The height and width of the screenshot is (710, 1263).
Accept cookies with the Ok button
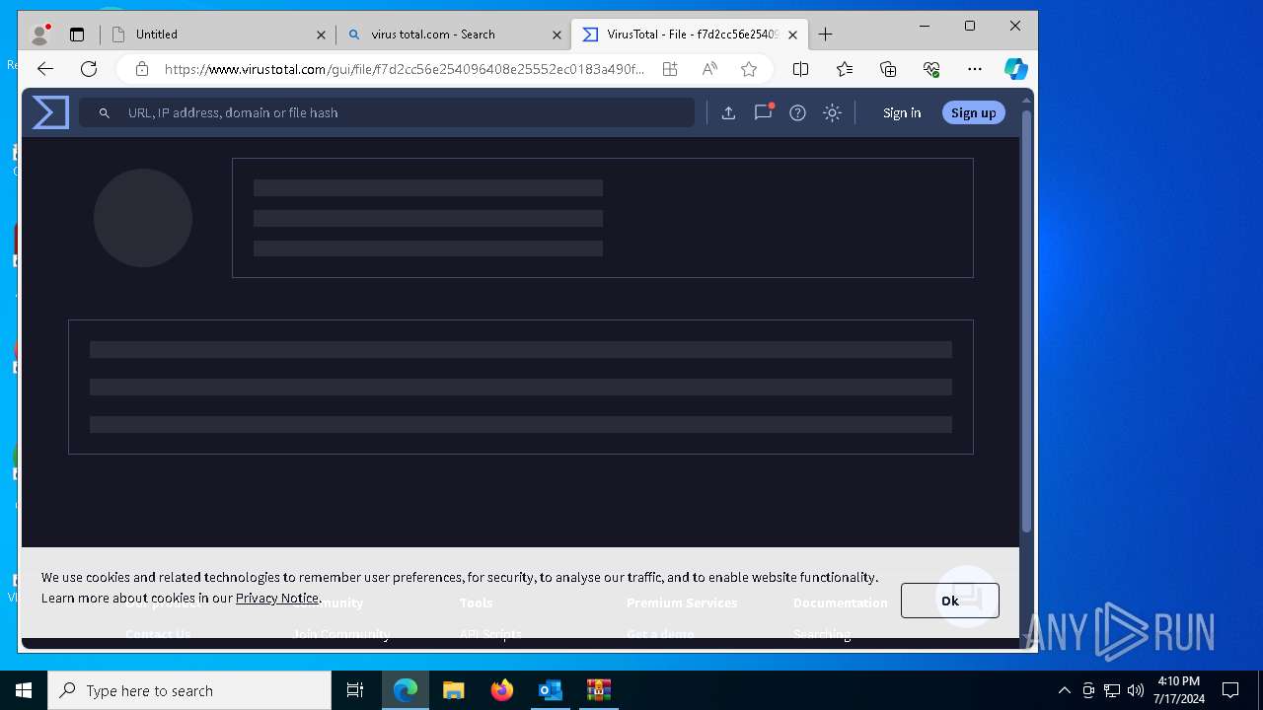tap(949, 601)
